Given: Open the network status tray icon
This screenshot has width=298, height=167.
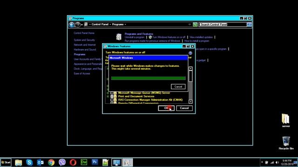Looking at the screenshot, I should [x=272, y=162].
